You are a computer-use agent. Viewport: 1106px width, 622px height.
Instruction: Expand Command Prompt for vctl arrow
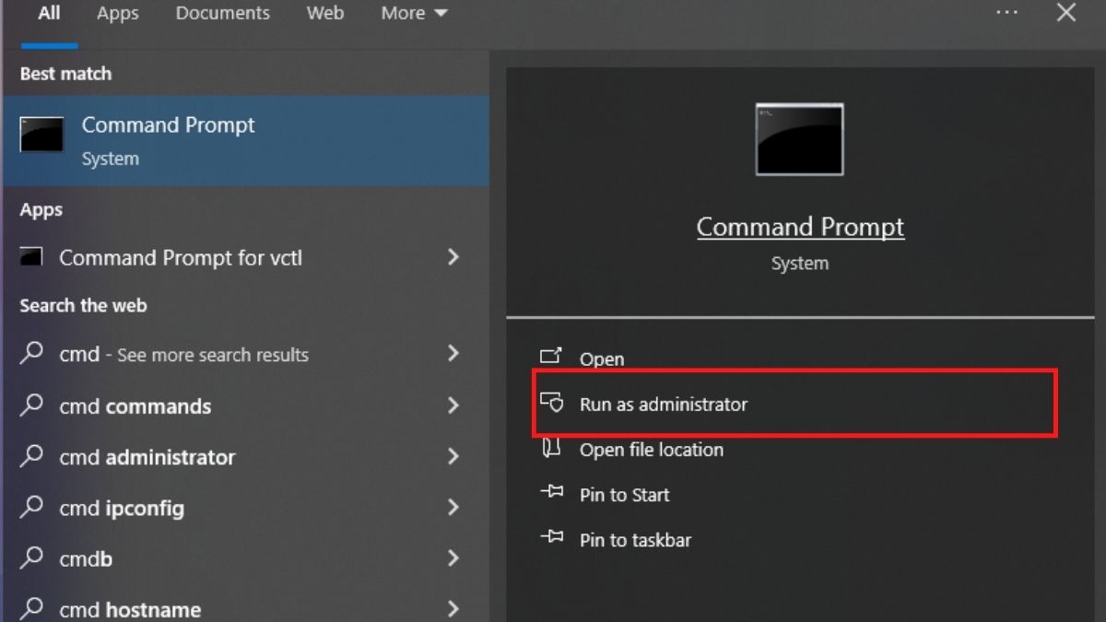pyautogui.click(x=453, y=257)
